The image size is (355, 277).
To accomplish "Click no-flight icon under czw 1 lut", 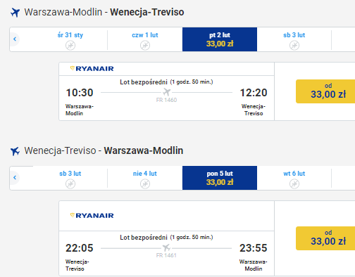I will [x=145, y=45].
